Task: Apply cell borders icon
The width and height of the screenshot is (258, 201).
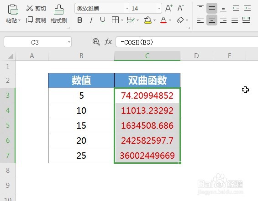Action: click(115, 20)
